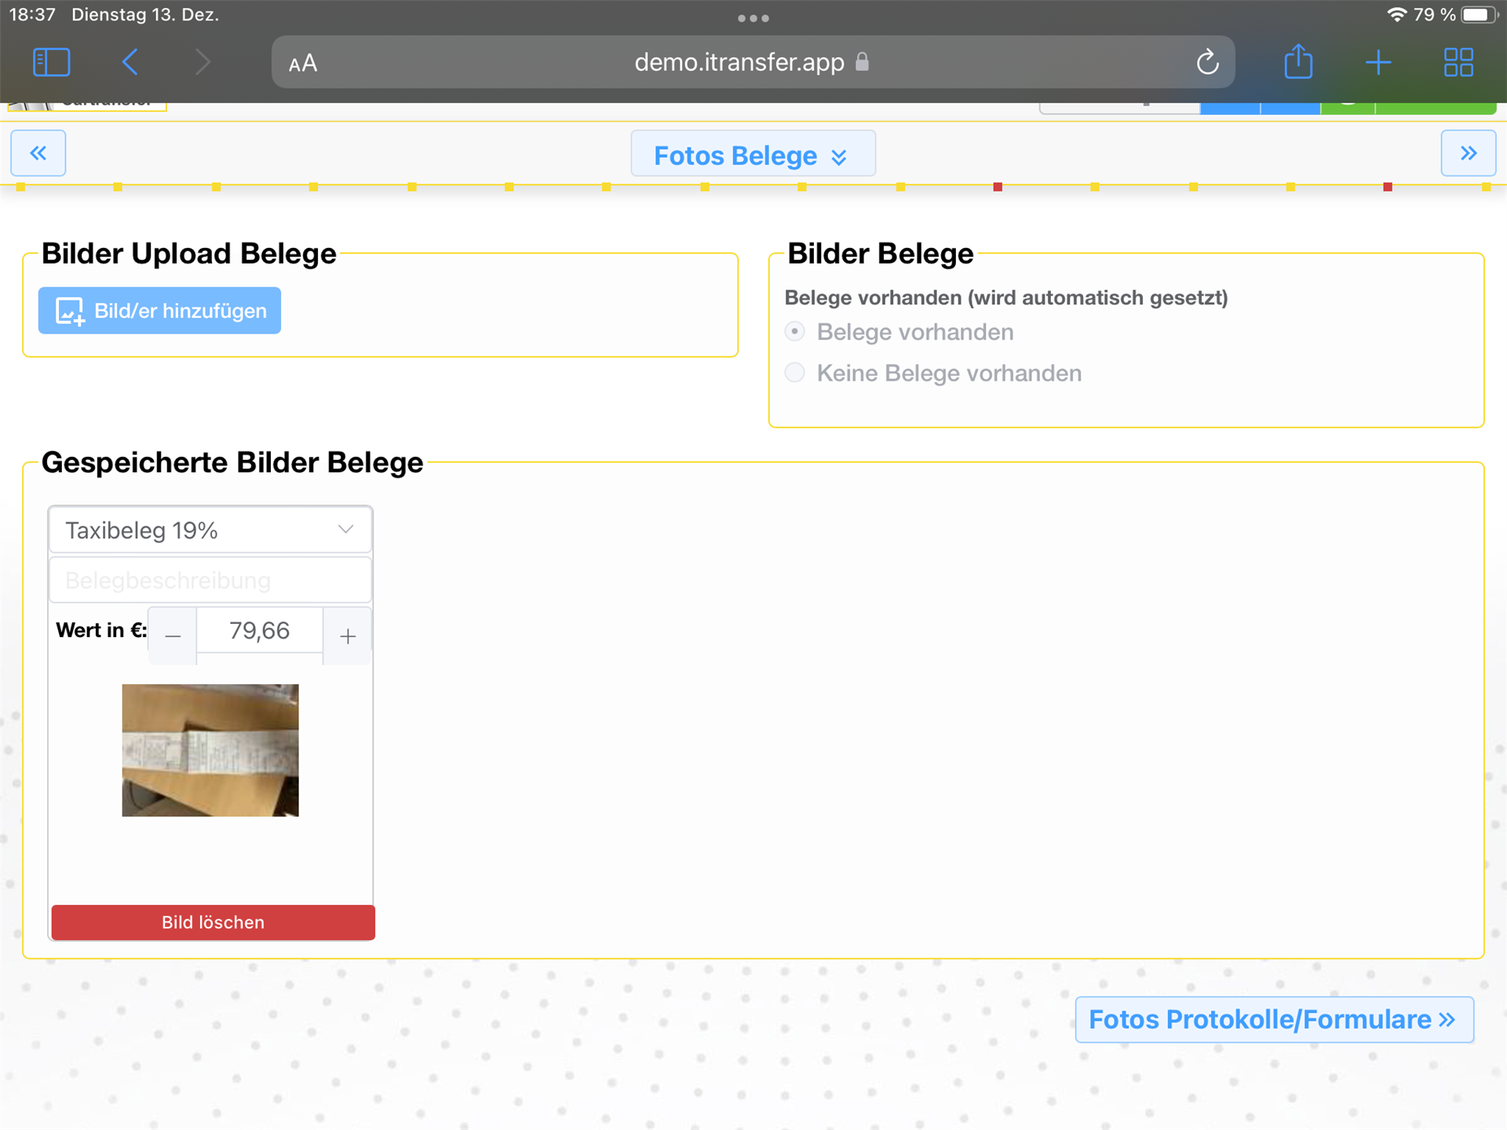1507x1130 pixels.
Task: Decrease Wert in € with minus
Action: coord(173,636)
